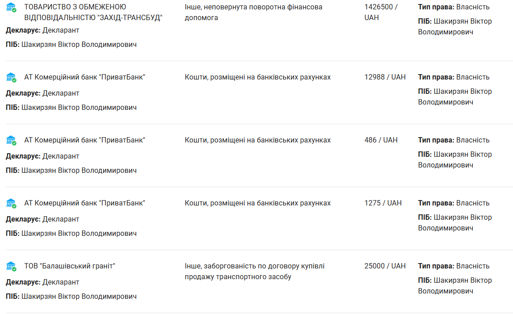Click bank icon beside ТОВ "Балашівський граніт"
Viewport: 513px width, 314px height.
[11, 266]
